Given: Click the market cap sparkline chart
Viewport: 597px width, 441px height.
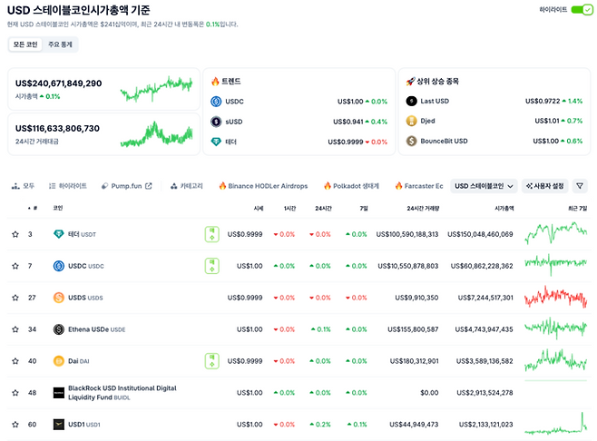Looking at the screenshot, I should point(156,89).
